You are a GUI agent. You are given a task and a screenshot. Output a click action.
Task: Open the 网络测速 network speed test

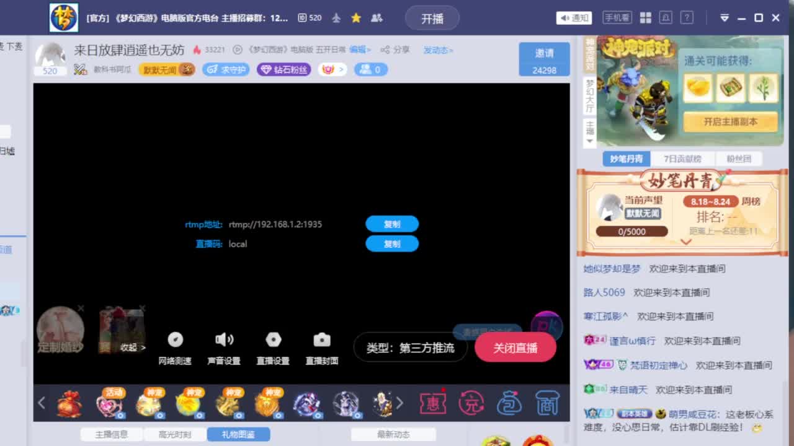click(x=175, y=347)
